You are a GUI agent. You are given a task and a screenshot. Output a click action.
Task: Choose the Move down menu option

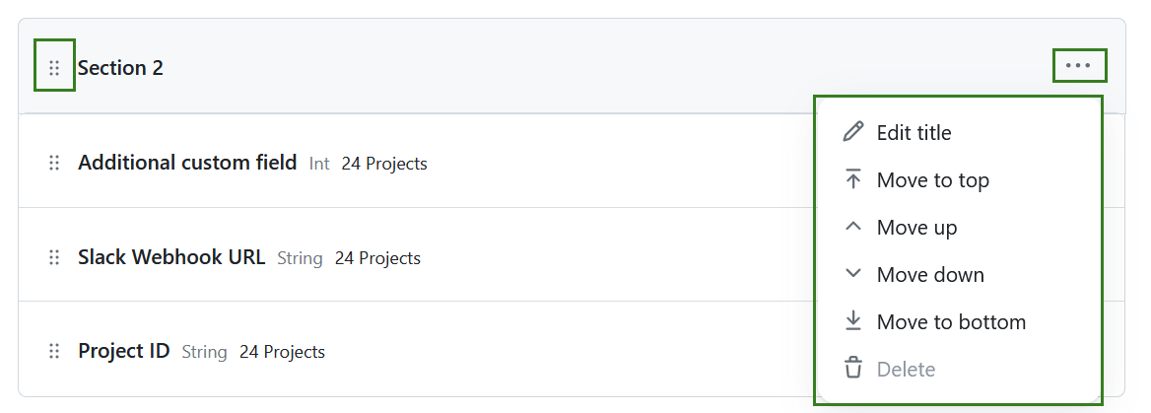pos(930,274)
